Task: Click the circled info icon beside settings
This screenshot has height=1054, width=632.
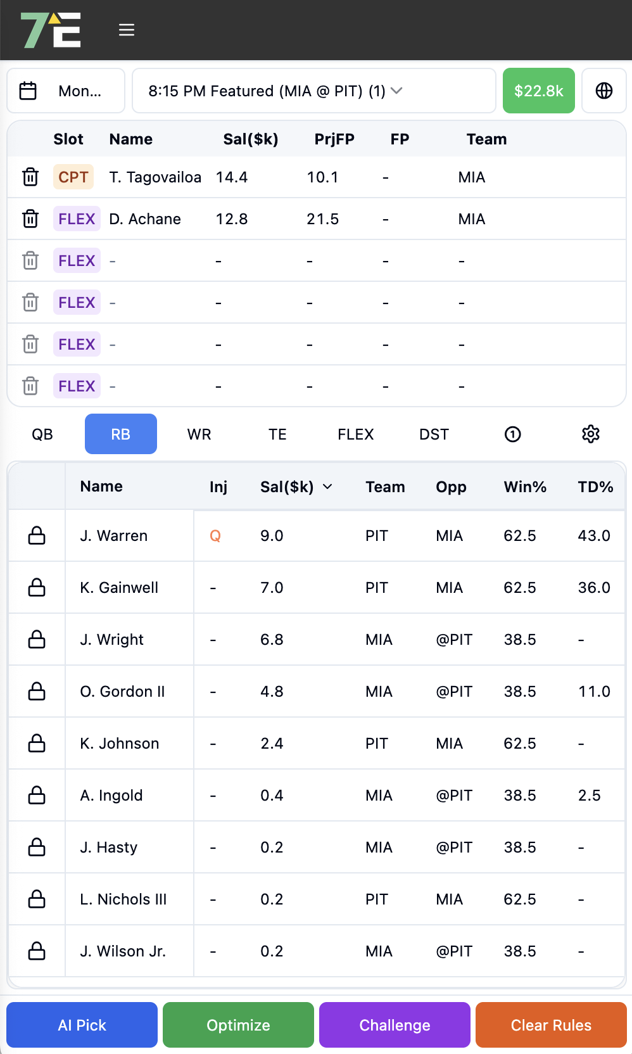Action: coord(512,434)
